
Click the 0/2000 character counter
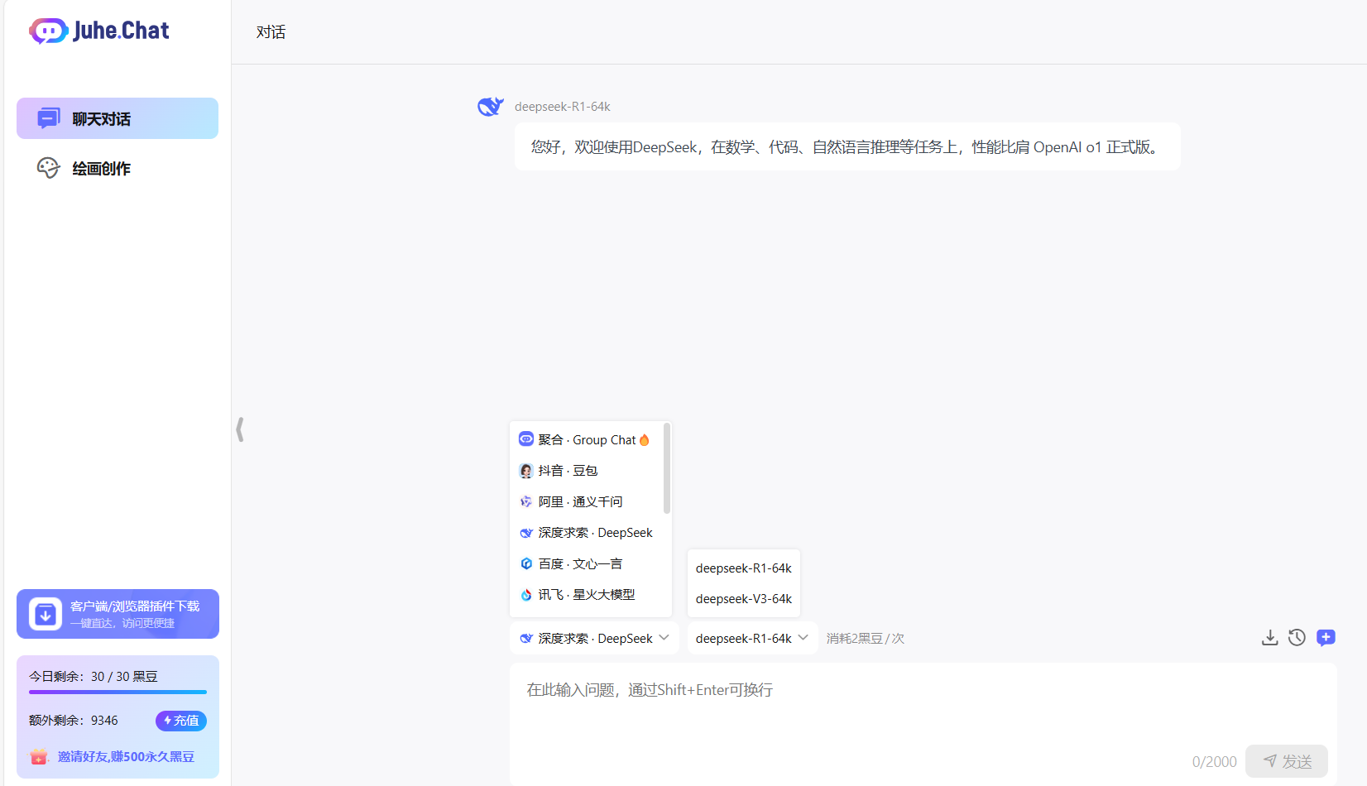(x=1215, y=761)
